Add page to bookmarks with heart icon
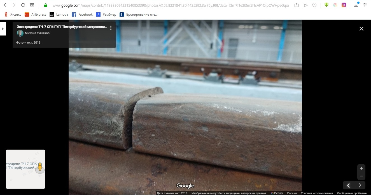 pos(314,5)
